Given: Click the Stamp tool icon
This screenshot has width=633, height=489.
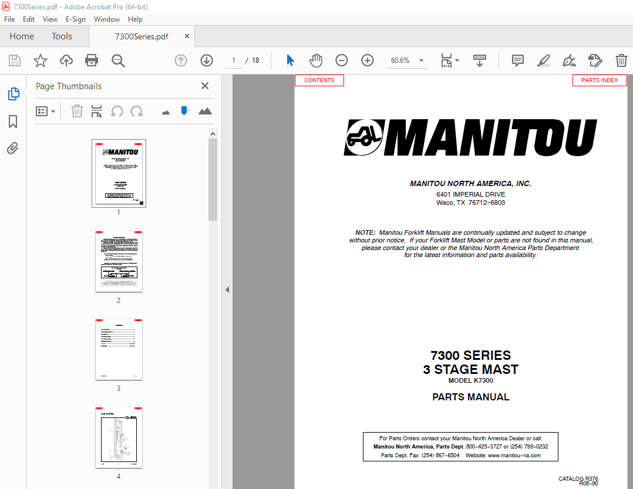Looking at the screenshot, I should 595,60.
